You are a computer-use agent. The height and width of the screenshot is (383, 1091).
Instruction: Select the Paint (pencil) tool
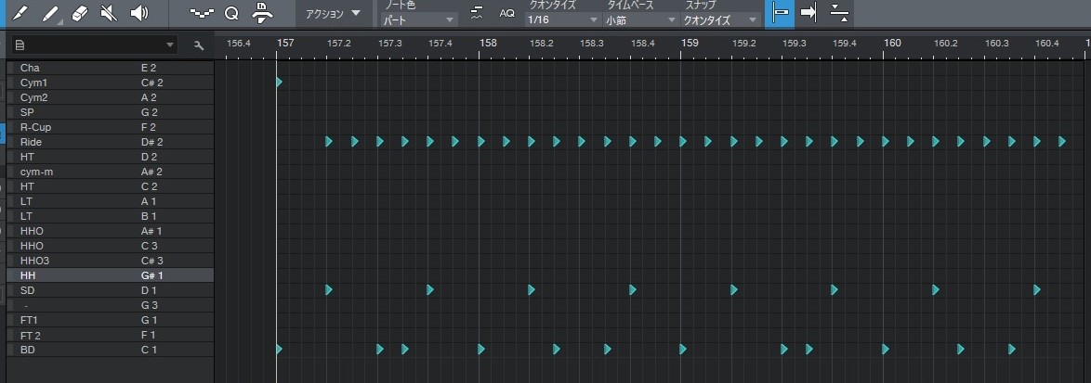tap(20, 13)
